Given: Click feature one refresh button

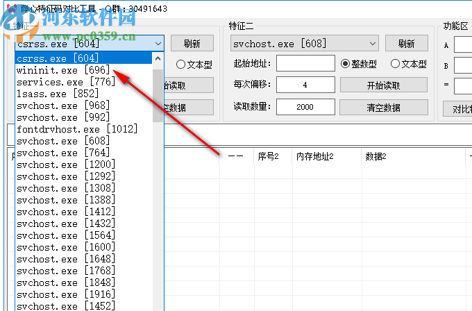Looking at the screenshot, I should pos(192,44).
